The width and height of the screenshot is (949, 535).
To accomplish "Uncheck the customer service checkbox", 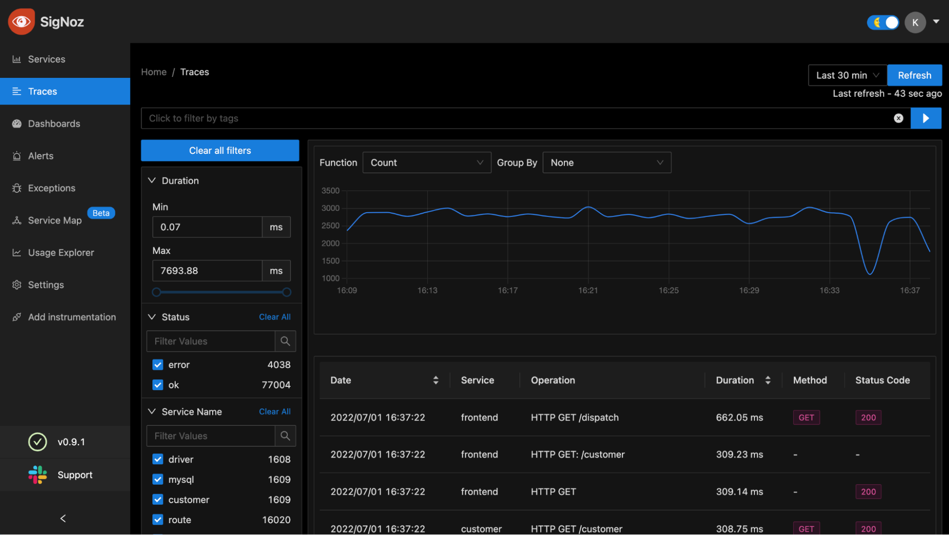I will 158,499.
